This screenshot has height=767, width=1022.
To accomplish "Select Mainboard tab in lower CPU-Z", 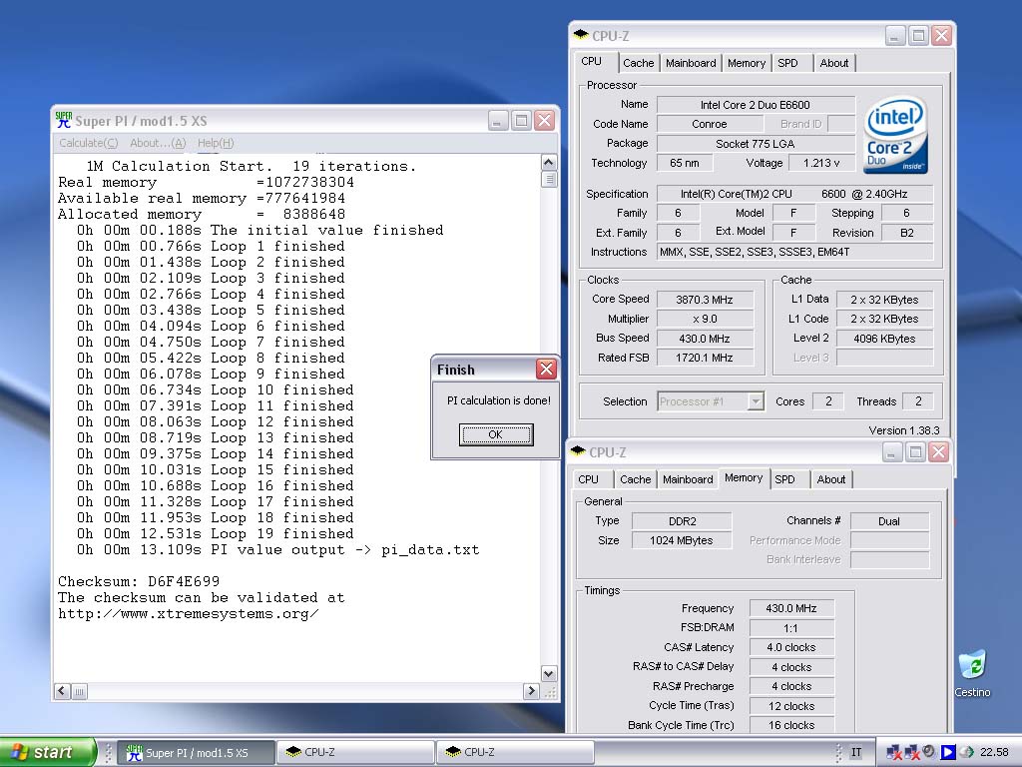I will click(x=688, y=478).
